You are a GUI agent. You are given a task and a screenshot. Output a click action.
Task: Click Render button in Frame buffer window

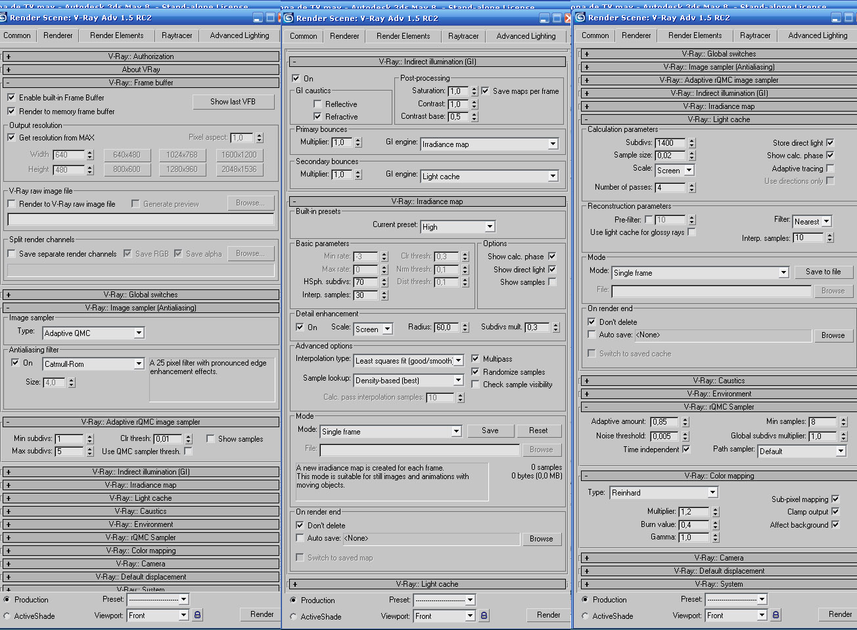262,614
